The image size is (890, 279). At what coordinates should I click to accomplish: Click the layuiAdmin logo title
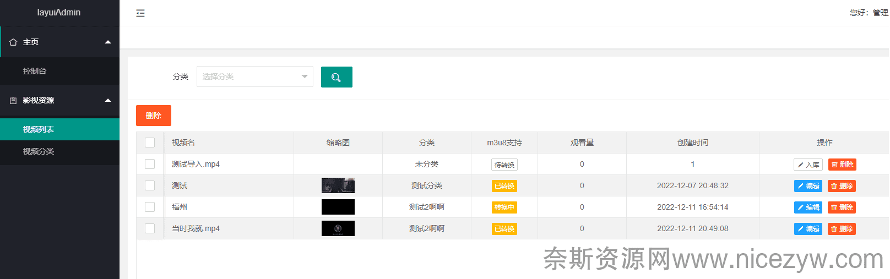59,12
